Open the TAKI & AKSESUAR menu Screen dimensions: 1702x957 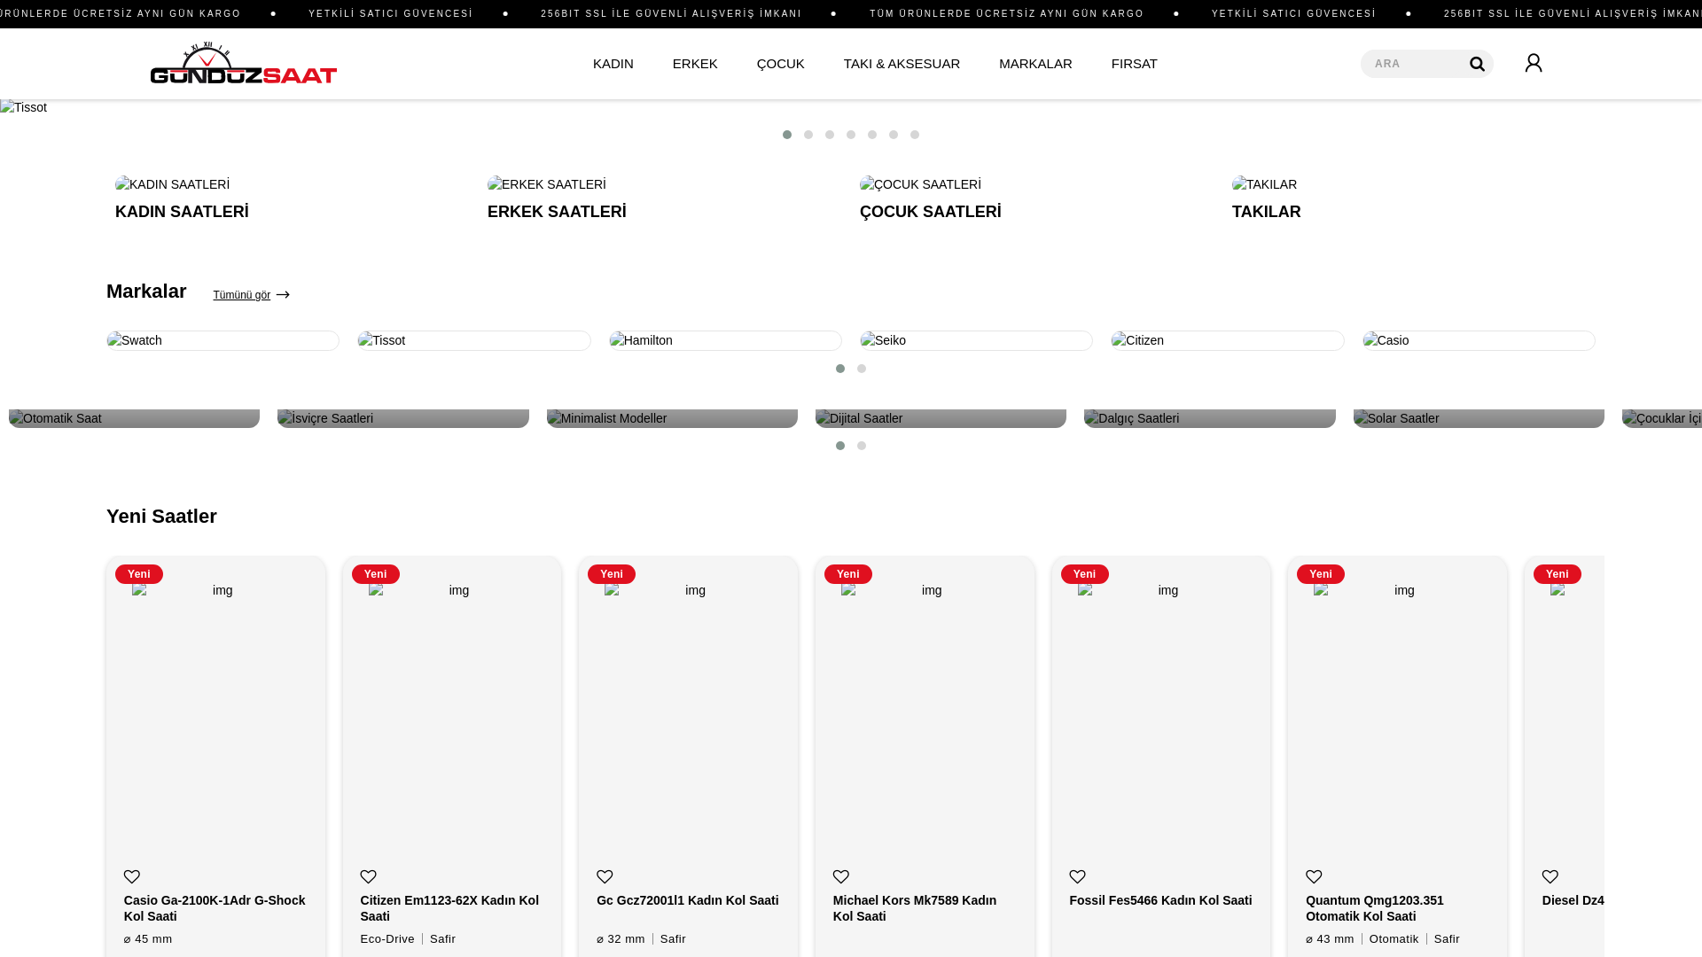click(x=902, y=64)
